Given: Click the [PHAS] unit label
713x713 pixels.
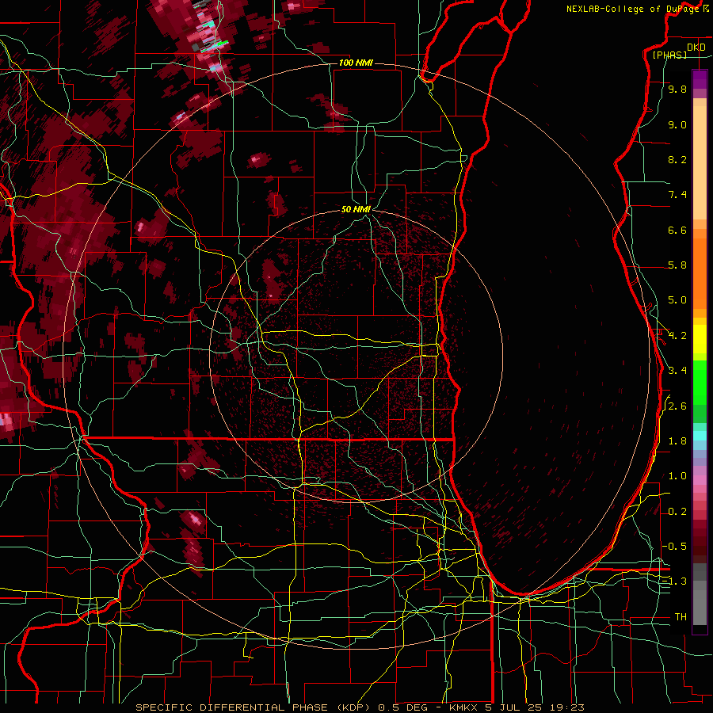Looking at the screenshot, I should (669, 55).
